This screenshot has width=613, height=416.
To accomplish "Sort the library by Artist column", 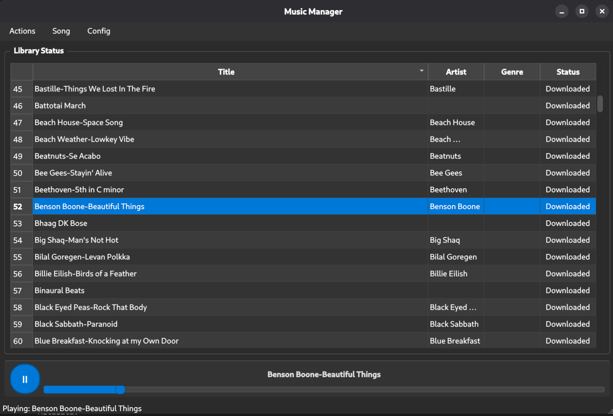I will pyautogui.click(x=456, y=72).
